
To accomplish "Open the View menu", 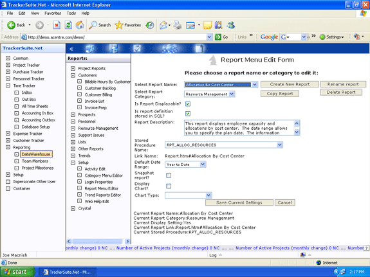I will coord(35,13).
